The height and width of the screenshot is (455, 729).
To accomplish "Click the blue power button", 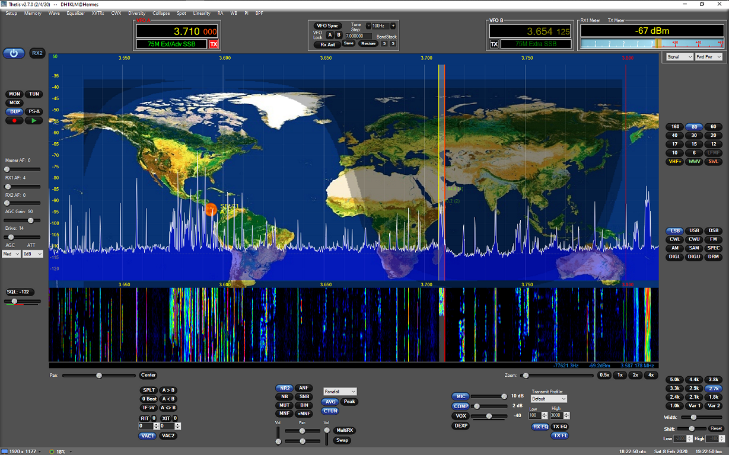I will (14, 53).
